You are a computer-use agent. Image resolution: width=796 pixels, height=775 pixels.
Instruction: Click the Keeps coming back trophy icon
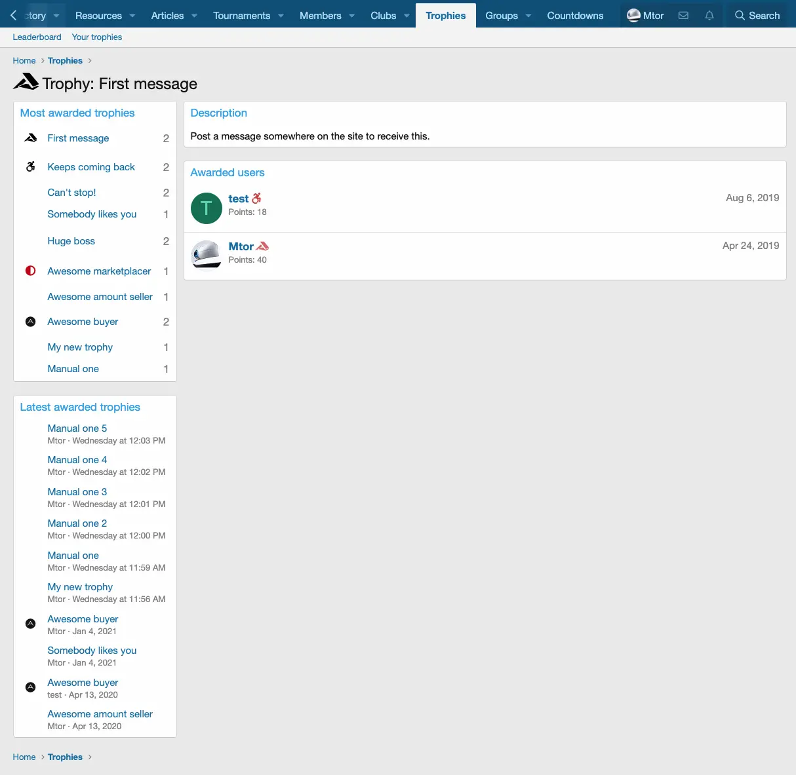[x=31, y=167]
